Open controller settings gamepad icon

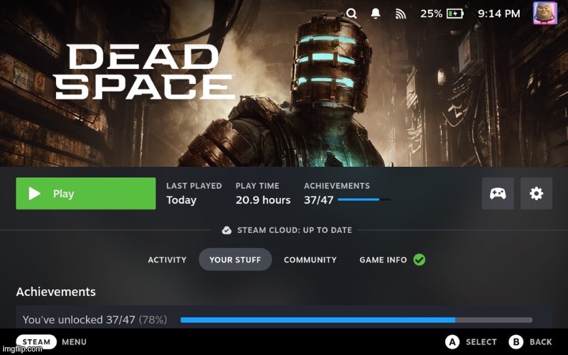coord(498,193)
